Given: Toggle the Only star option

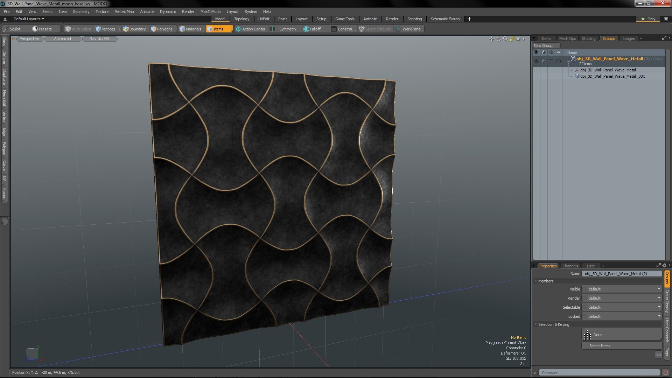Looking at the screenshot, I should [x=648, y=19].
